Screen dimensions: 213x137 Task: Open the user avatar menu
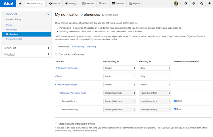177,3
